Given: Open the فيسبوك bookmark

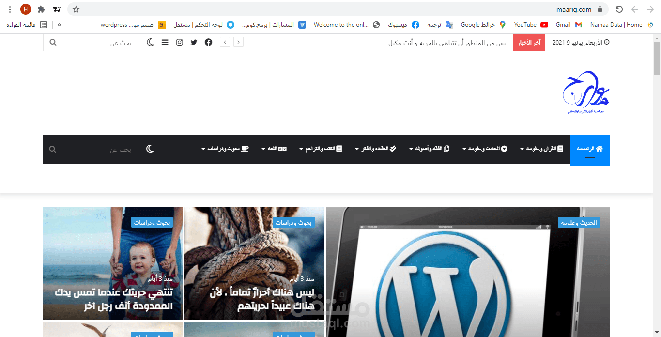Looking at the screenshot, I should click(403, 25).
